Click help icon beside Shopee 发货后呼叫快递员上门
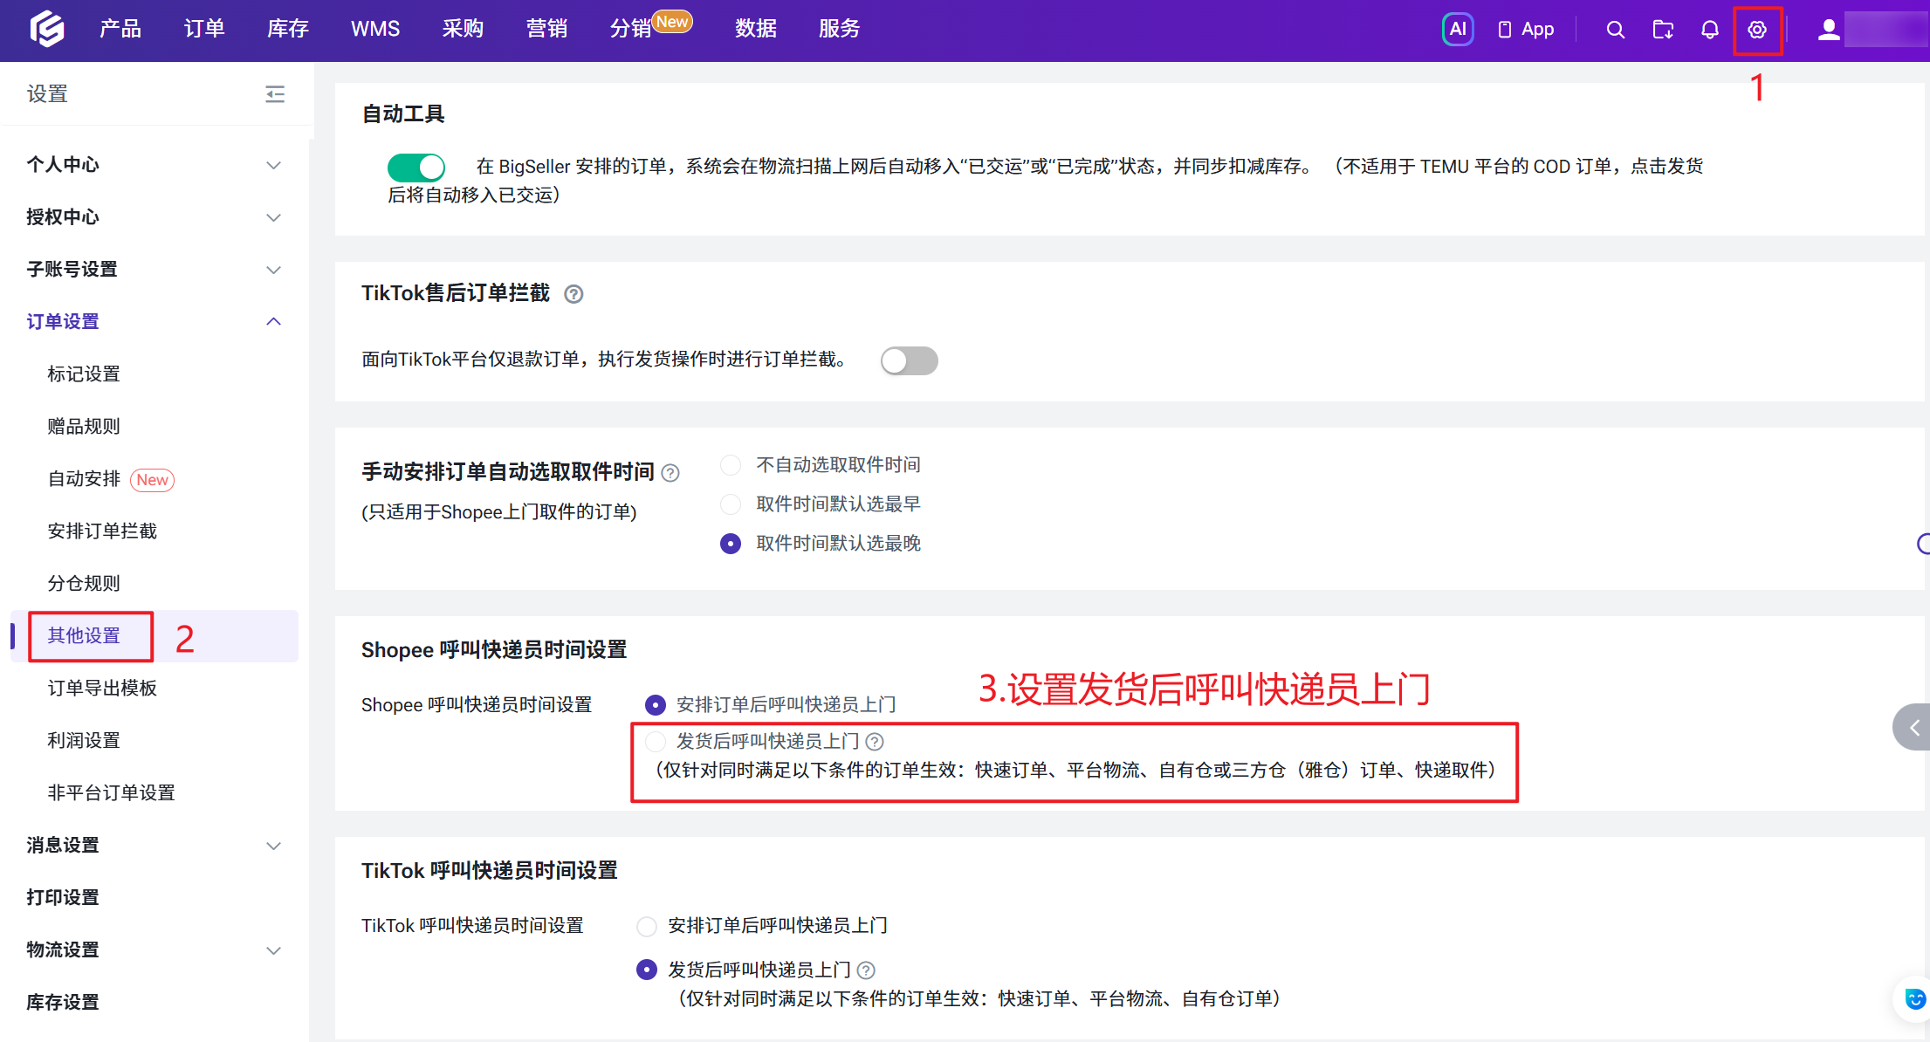This screenshot has height=1042, width=1930. coord(875,742)
